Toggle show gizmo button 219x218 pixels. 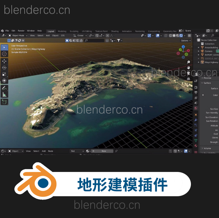click(149, 36)
